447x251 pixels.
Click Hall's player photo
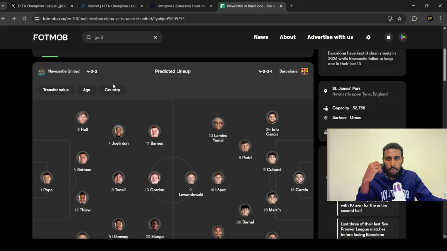click(x=82, y=117)
